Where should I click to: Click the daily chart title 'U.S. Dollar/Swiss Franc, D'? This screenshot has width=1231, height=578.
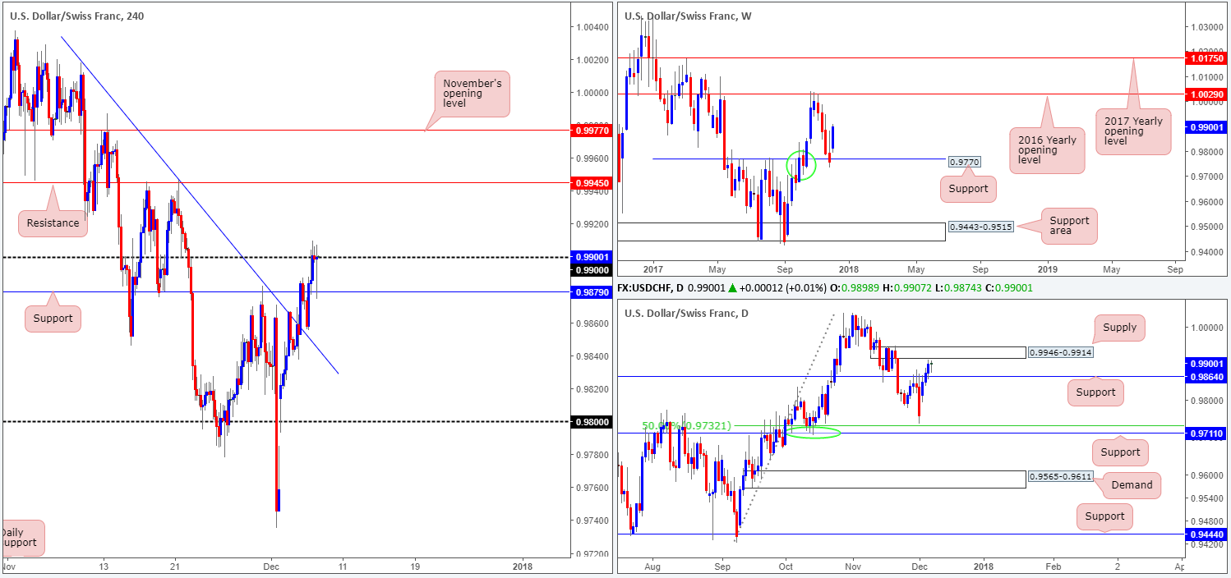click(x=686, y=314)
